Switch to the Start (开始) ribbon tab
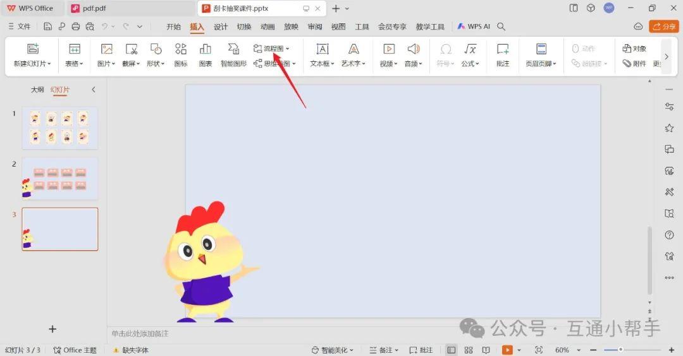This screenshot has width=683, height=356. click(173, 27)
